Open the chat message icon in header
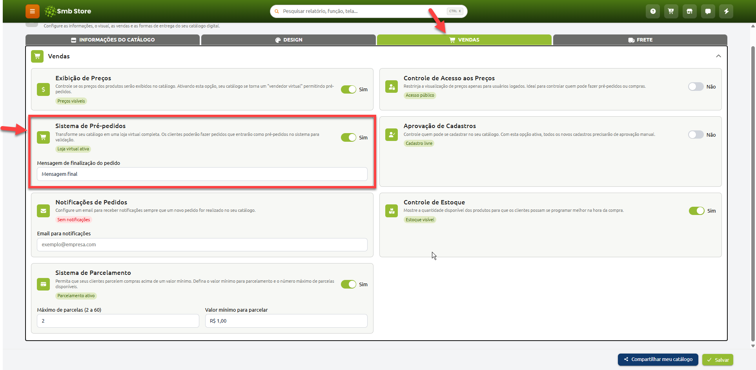This screenshot has height=370, width=756. point(708,11)
